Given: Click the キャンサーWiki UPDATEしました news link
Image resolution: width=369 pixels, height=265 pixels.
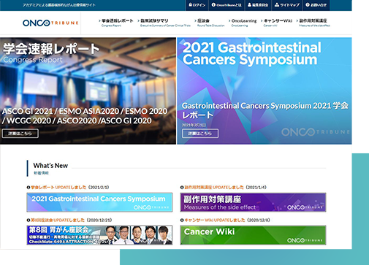Looking at the screenshot, I should (x=215, y=220).
